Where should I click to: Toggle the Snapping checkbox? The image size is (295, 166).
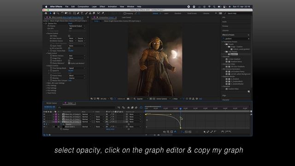coord(124,13)
